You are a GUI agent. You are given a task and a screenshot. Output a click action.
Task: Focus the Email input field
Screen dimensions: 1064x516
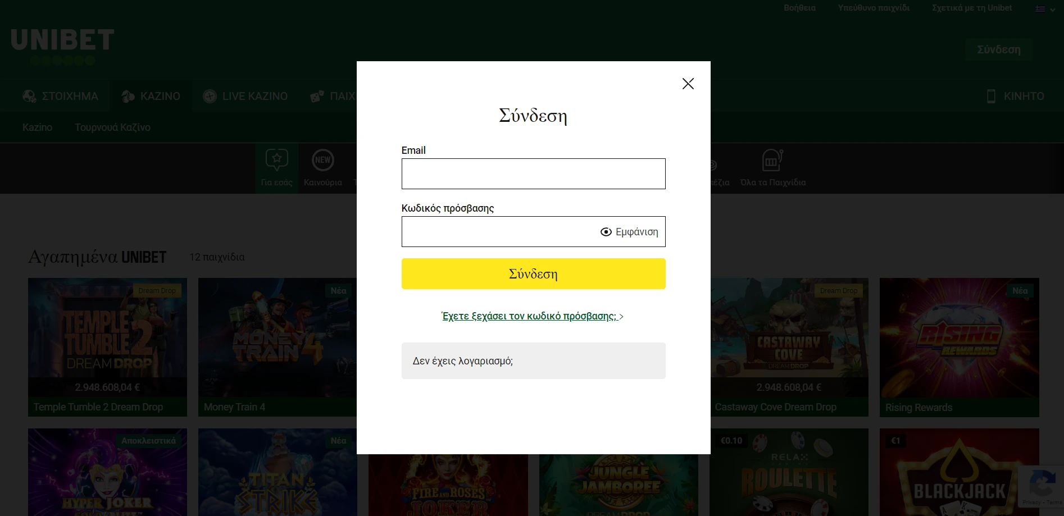click(533, 174)
